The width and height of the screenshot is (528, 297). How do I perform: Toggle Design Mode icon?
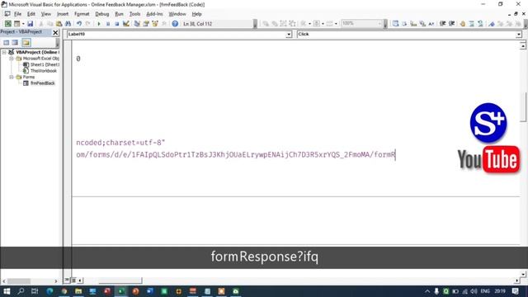pyautogui.click(x=126, y=24)
